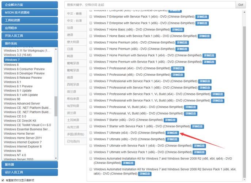
Task: Focus the keyword search input field
Action: click(x=150, y=5)
